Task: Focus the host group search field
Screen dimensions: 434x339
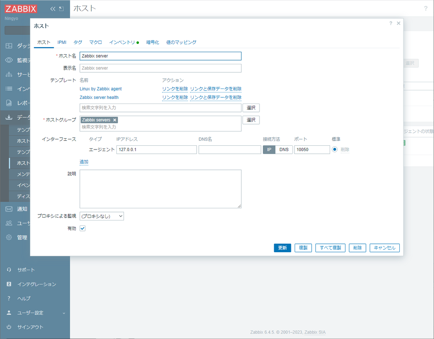Action: click(161, 127)
